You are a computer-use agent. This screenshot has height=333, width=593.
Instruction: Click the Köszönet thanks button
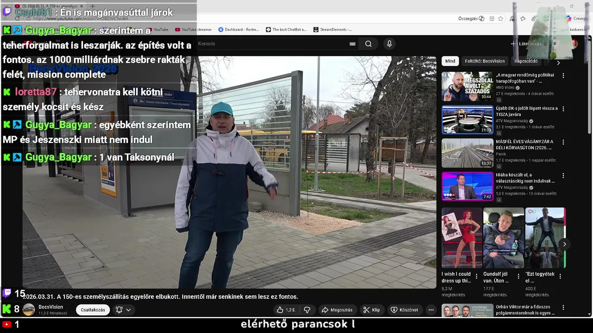tap(404, 310)
